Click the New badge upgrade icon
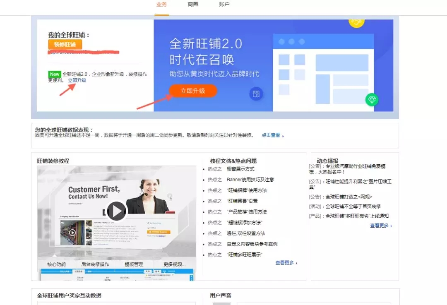 coord(54,74)
